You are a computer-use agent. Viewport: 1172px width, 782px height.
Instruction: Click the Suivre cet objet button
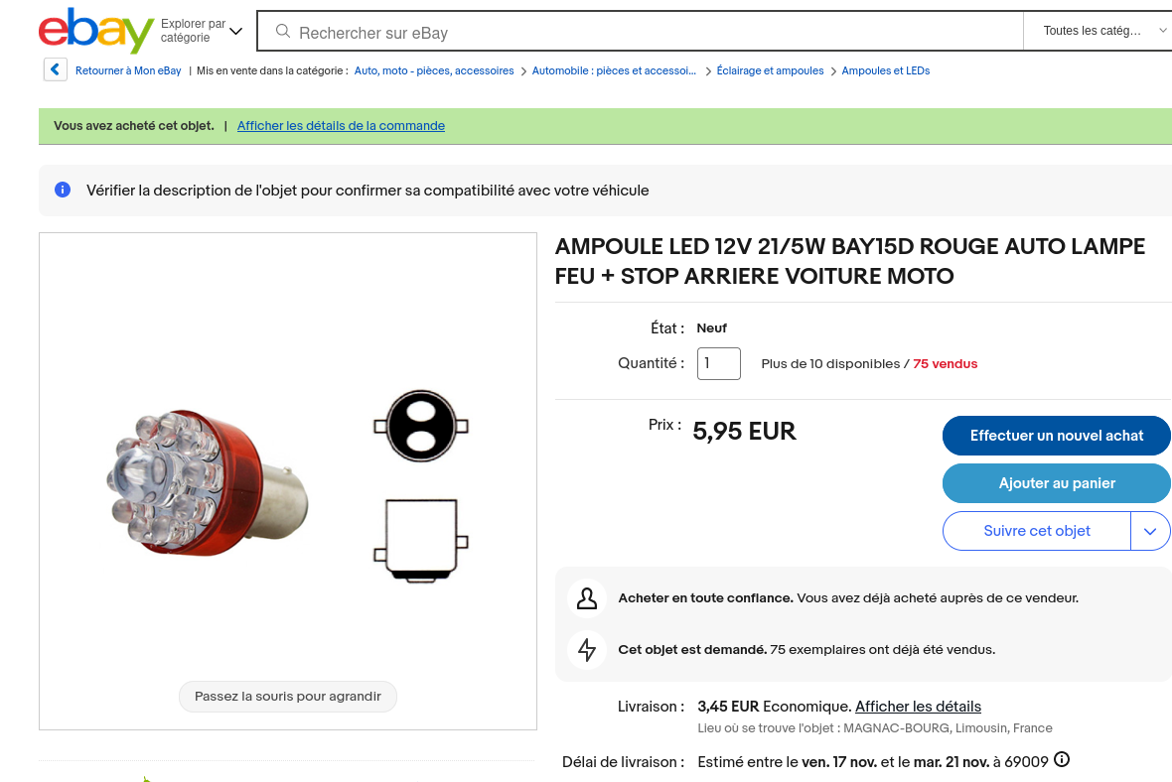pyautogui.click(x=1036, y=531)
